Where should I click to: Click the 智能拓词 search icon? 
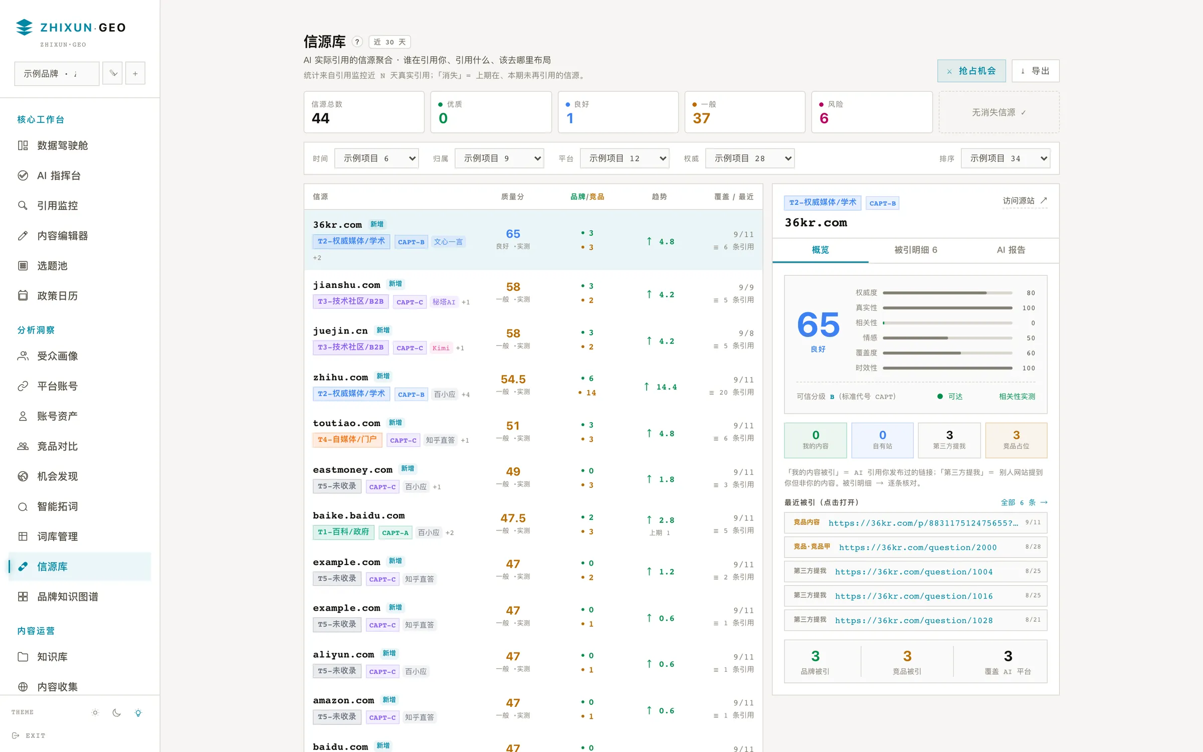coord(23,506)
